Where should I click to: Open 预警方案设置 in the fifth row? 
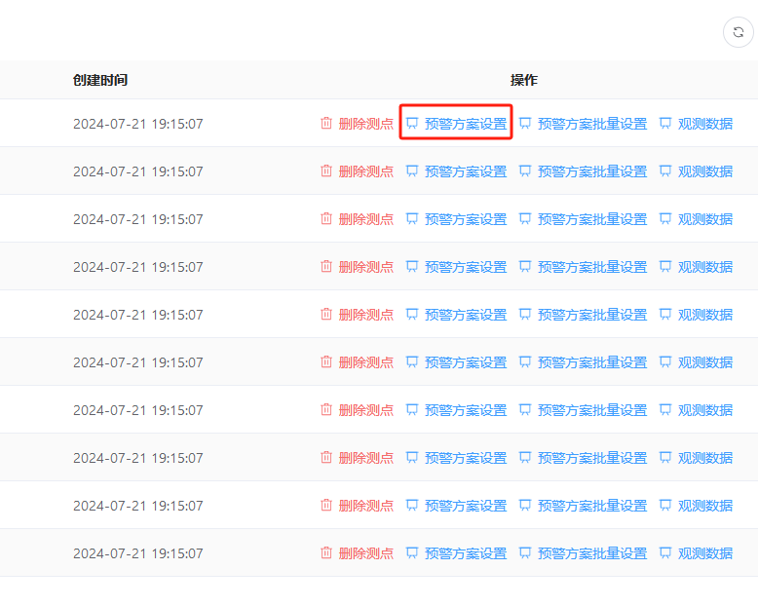465,315
